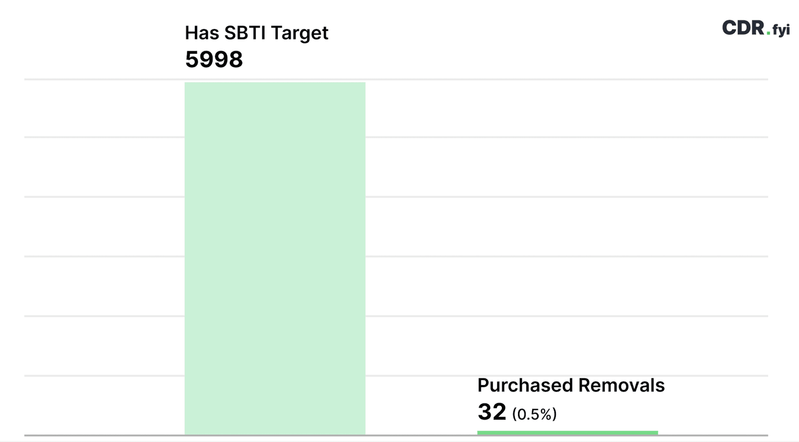Image resolution: width=799 pixels, height=442 pixels.
Task: Click the 5998 value
Action: tap(214, 59)
